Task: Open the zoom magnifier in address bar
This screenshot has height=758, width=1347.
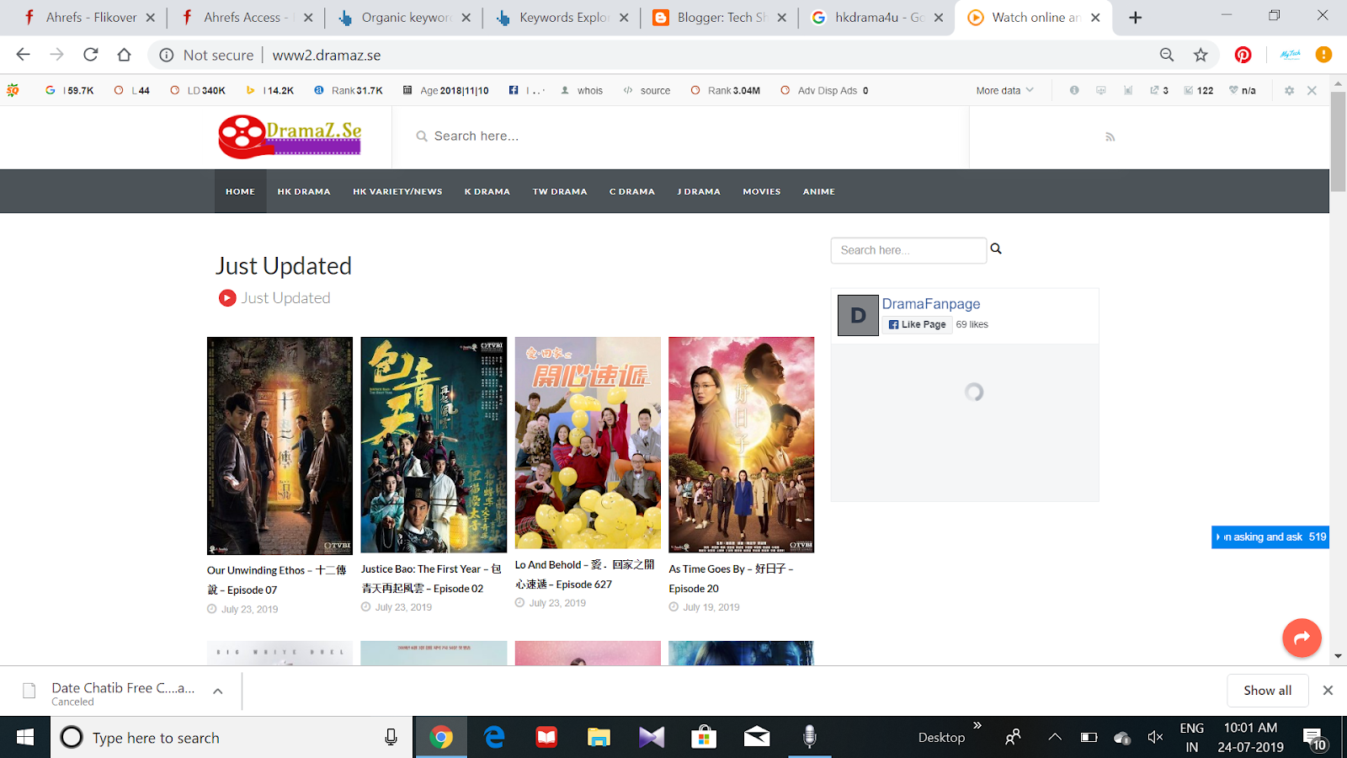Action: [x=1167, y=55]
